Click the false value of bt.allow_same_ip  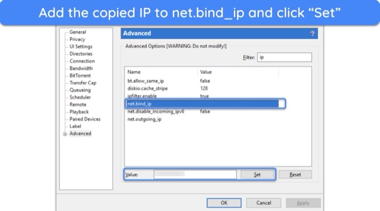(205, 80)
